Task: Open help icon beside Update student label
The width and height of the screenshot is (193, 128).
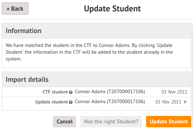Action: (x=71, y=102)
